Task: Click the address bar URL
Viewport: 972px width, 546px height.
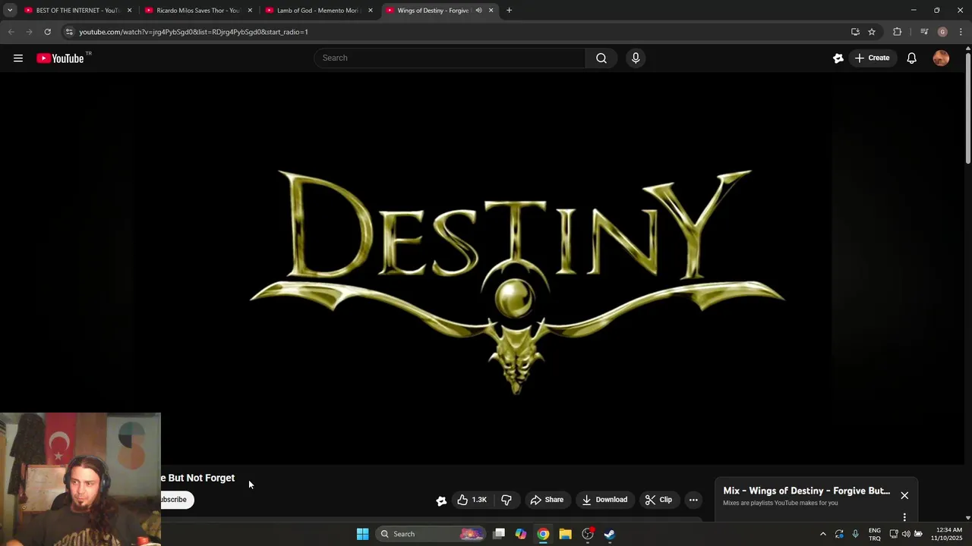Action: point(194,32)
